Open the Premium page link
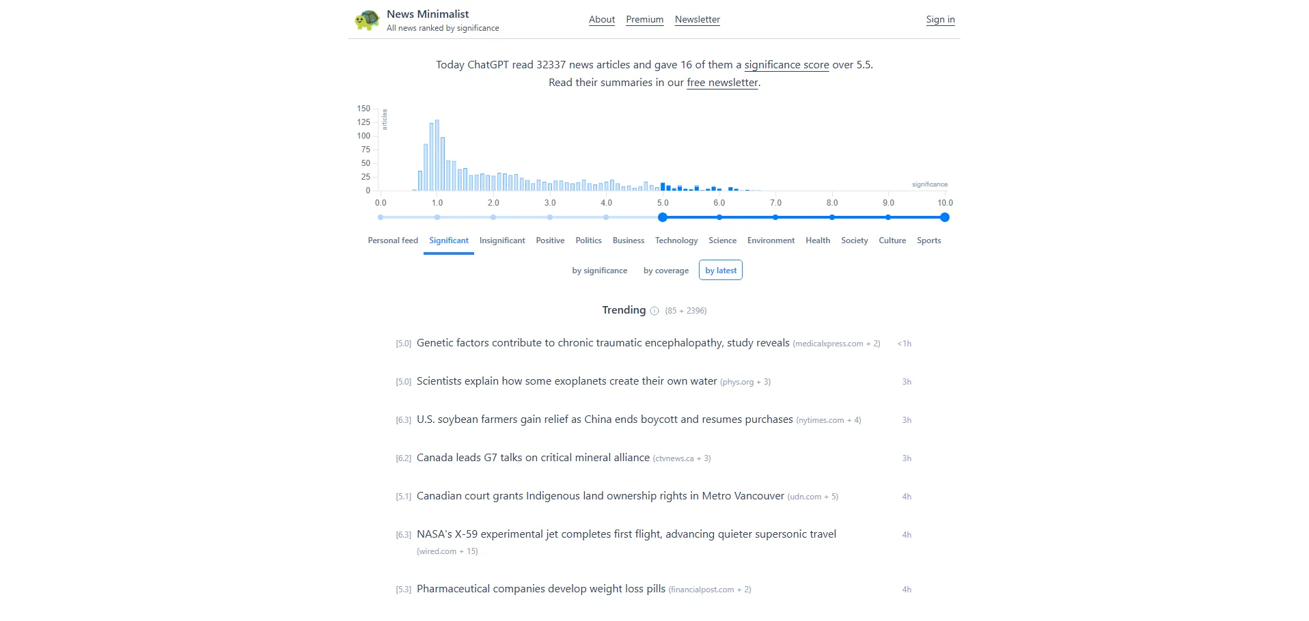The image size is (1309, 621). point(644,20)
